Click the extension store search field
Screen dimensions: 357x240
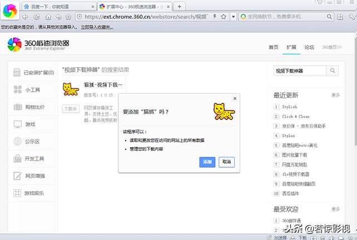(x=300, y=71)
